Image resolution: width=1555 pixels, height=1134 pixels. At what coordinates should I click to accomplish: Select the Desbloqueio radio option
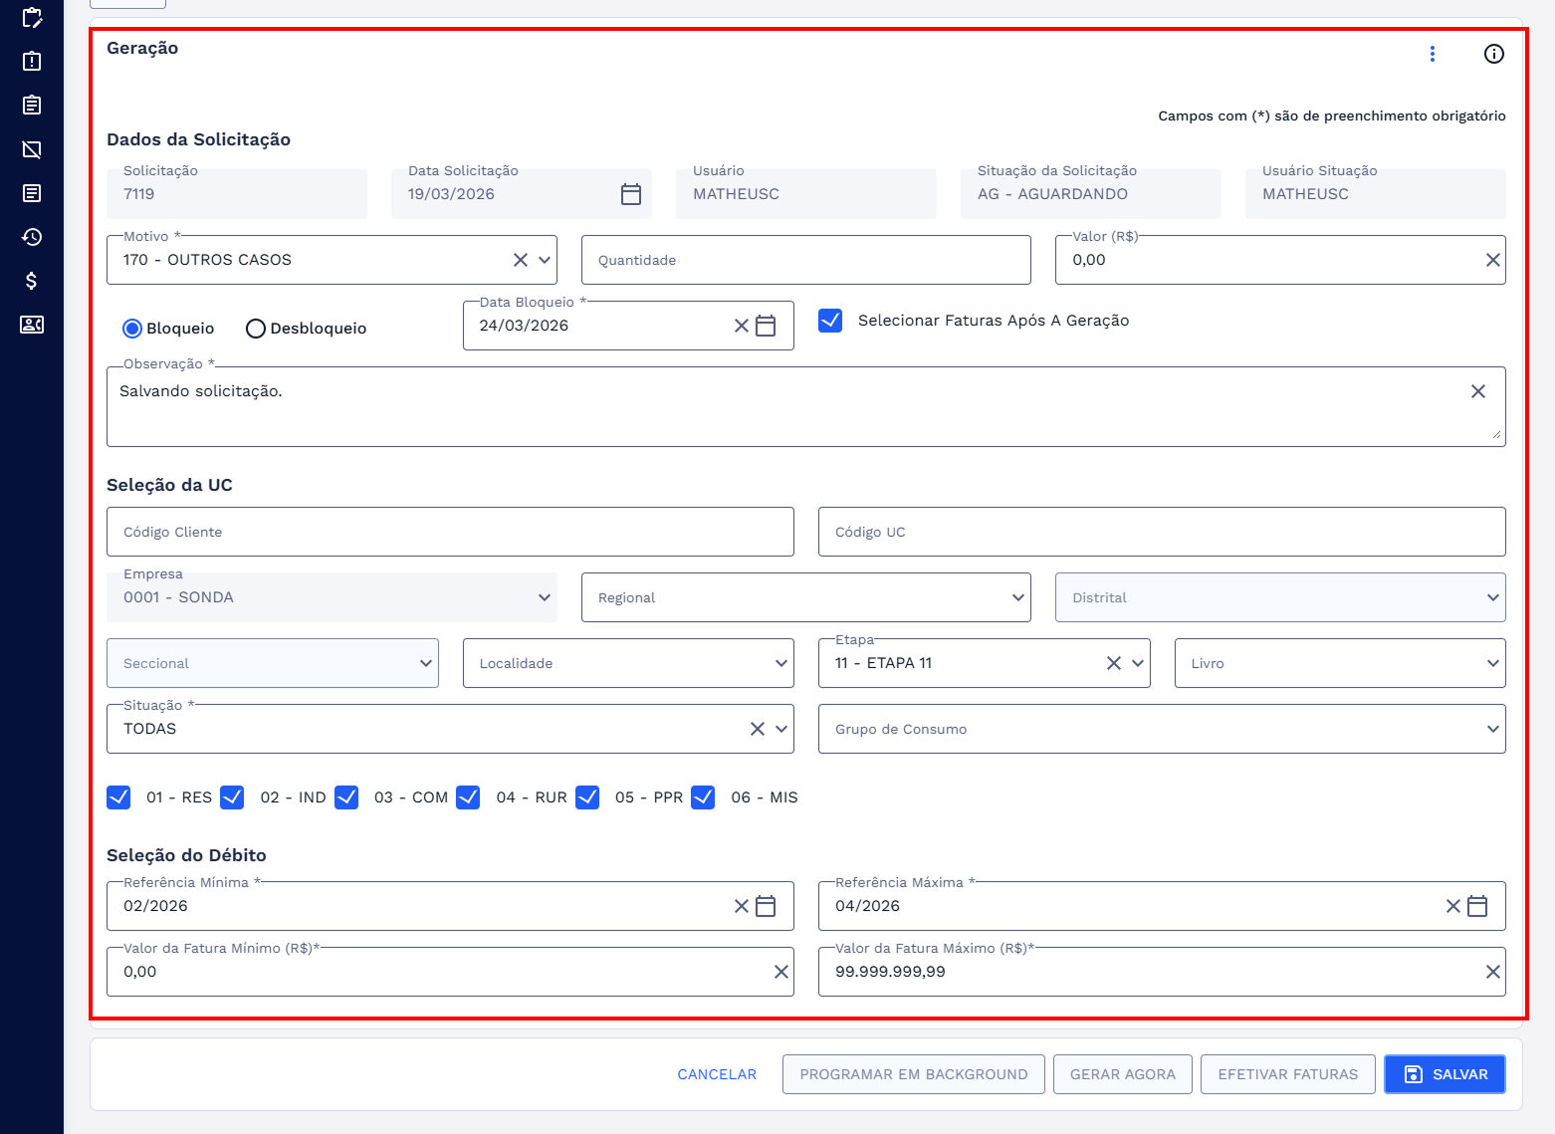point(256,329)
